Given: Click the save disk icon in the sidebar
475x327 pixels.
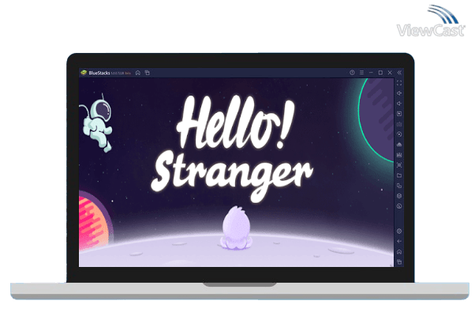Looking at the screenshot, I should [399, 155].
